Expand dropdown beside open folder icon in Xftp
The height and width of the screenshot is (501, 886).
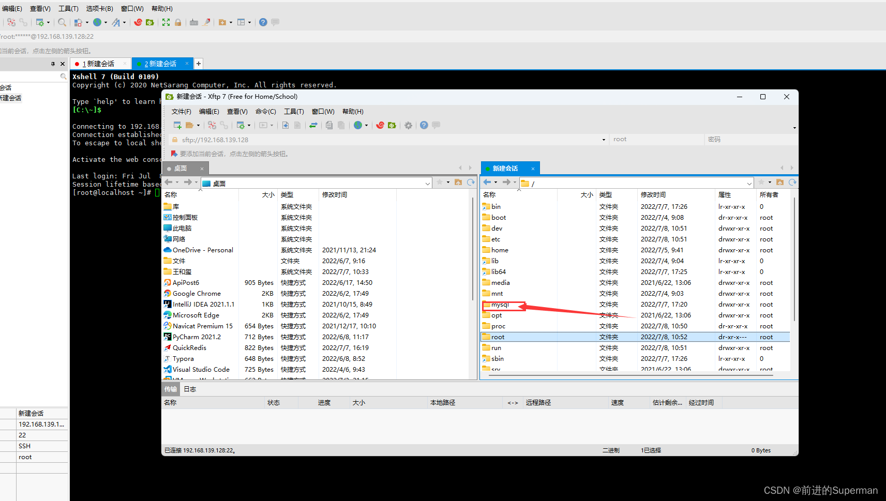198,125
